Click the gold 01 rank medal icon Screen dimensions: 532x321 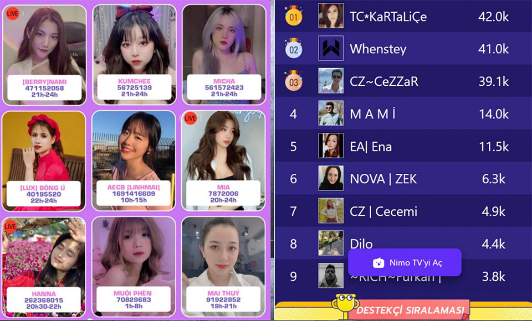(294, 15)
